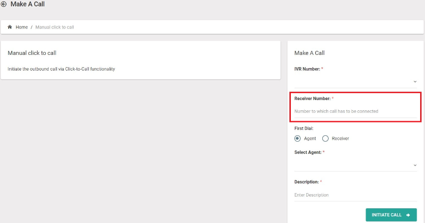This screenshot has height=223, width=425.
Task: Click the Description field label
Action: 307,182
